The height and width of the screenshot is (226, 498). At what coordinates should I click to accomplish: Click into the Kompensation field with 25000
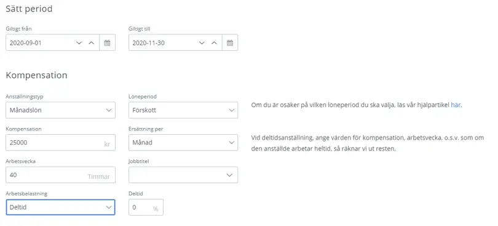coord(60,143)
